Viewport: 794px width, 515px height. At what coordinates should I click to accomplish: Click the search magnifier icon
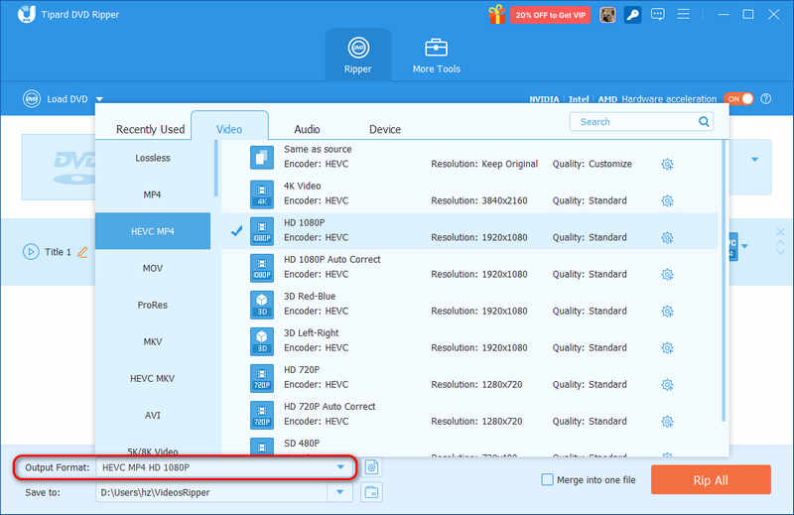click(x=704, y=121)
